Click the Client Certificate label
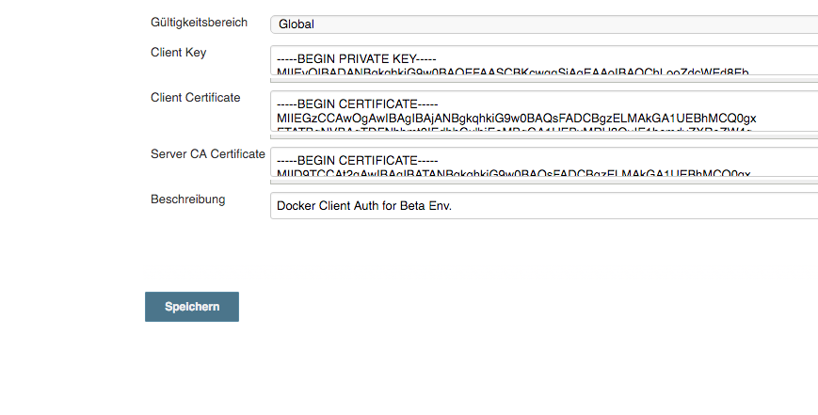Viewport: 818px width, 415px height. (195, 98)
